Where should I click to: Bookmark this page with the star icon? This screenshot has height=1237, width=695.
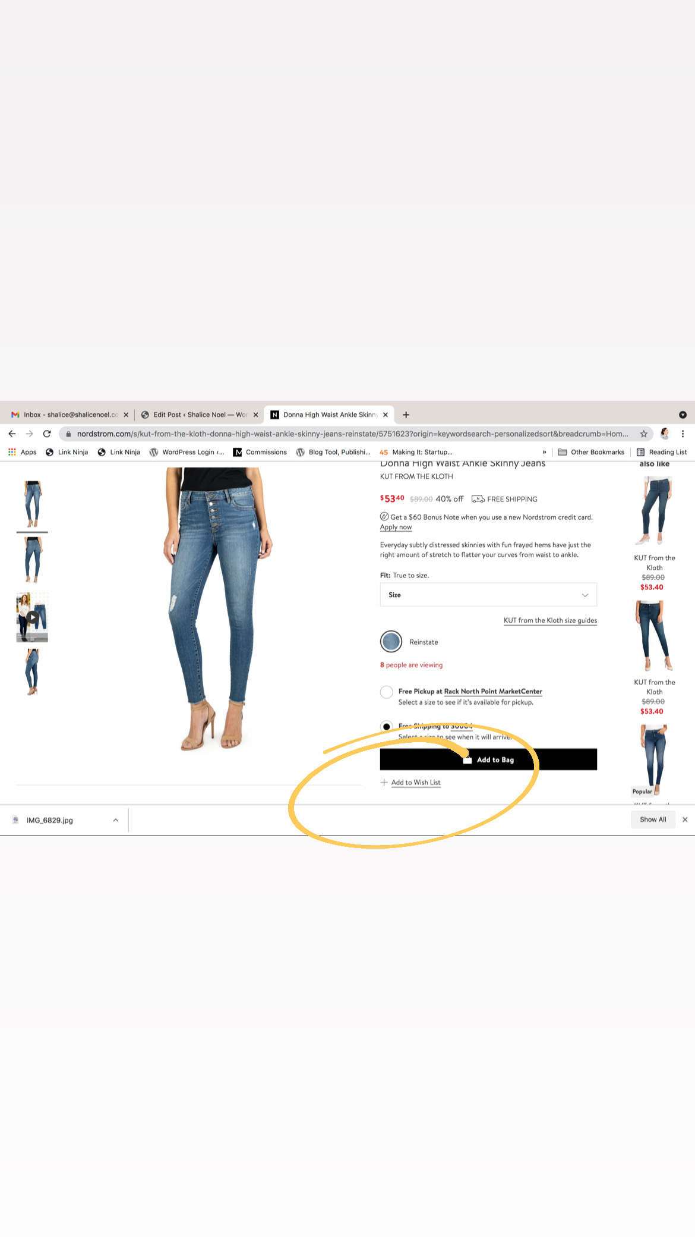click(643, 434)
